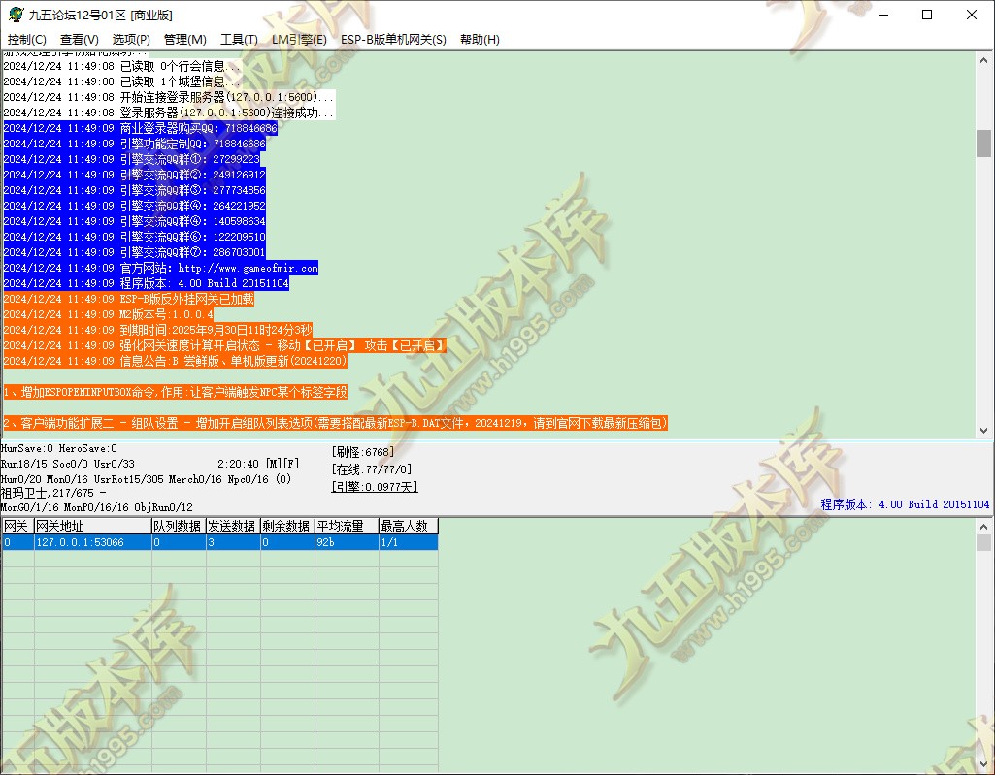
Task: Click the application icon in title bar
Action: (x=16, y=15)
